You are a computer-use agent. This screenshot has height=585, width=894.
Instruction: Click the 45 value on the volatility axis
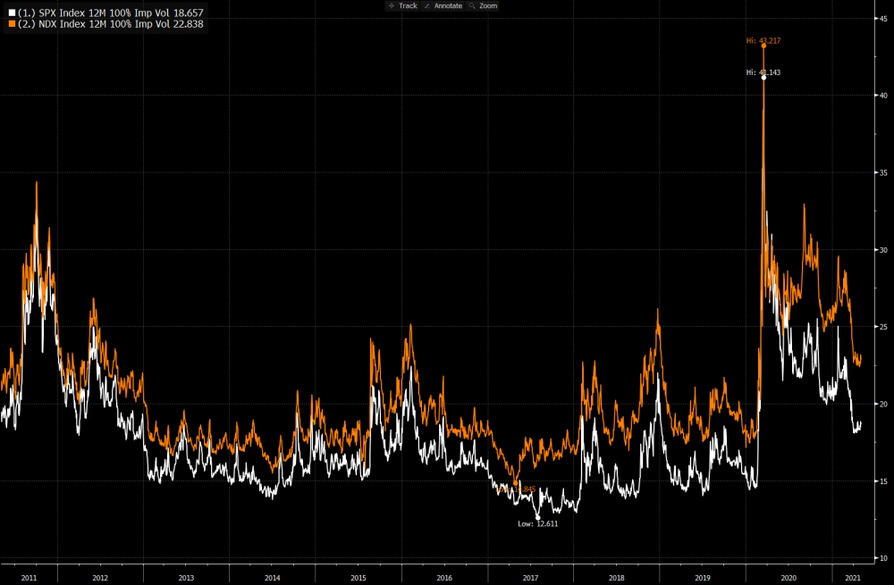(884, 19)
